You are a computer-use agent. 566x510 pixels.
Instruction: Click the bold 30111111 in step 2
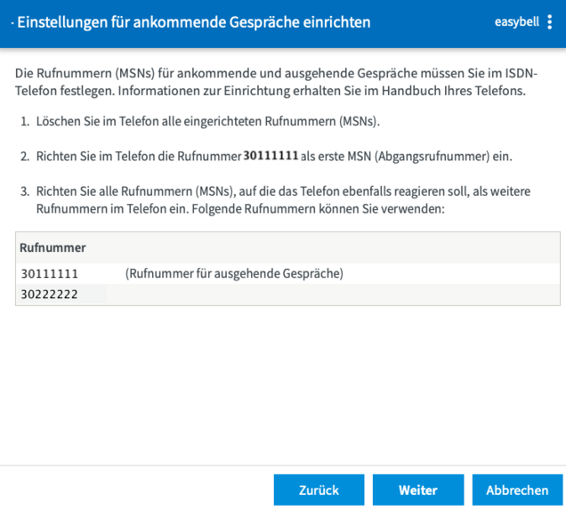coord(271,157)
